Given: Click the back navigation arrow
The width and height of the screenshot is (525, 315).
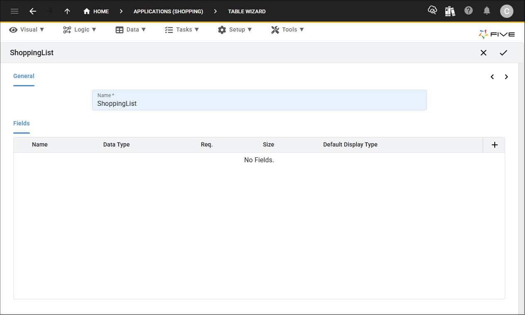Looking at the screenshot, I should (33, 11).
